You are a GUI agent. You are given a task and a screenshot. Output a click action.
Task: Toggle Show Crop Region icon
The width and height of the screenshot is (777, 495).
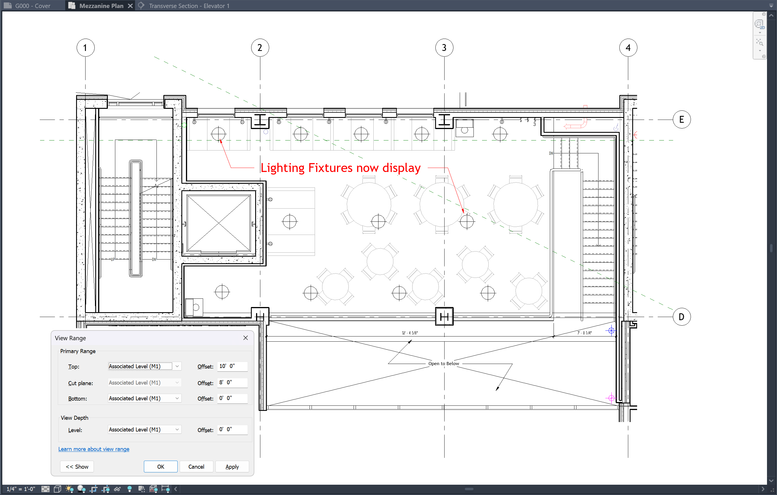pos(106,489)
